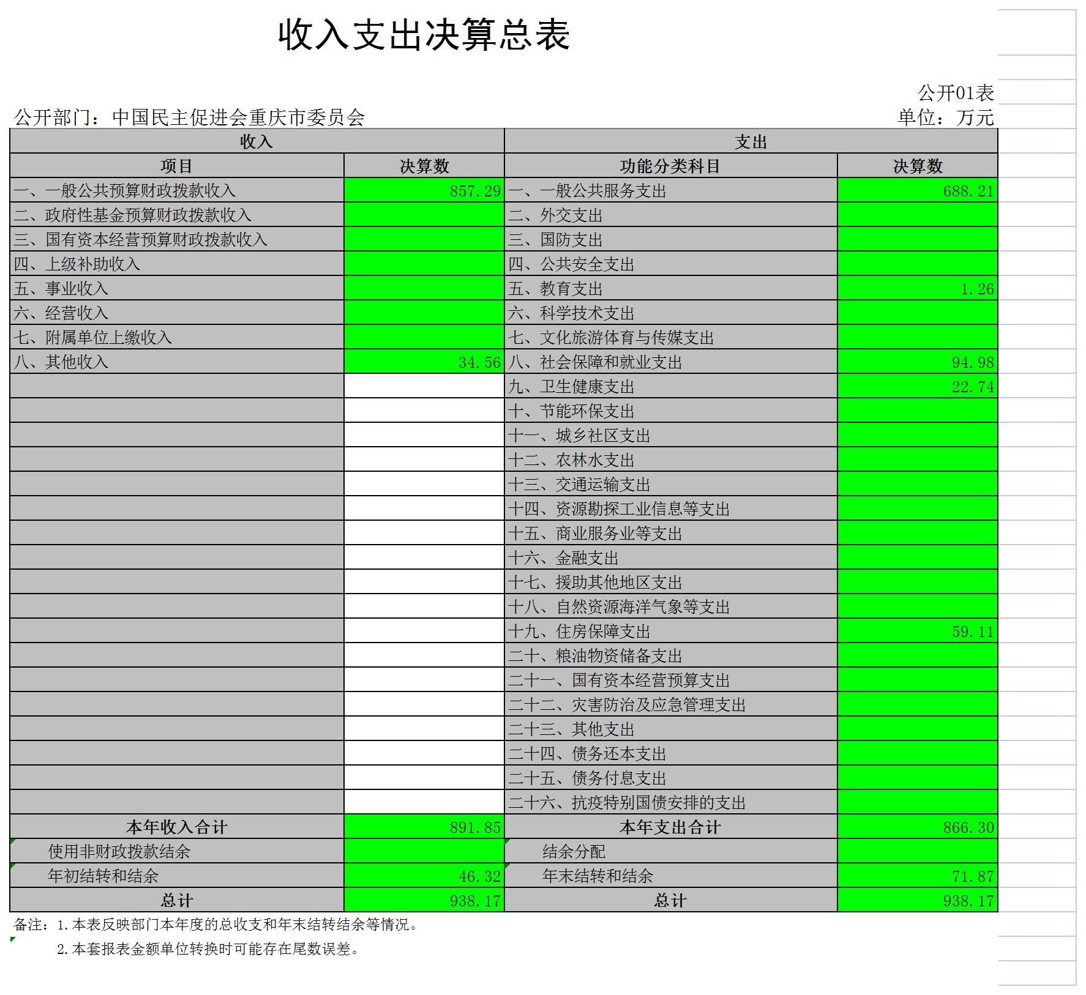Select cell 十八、自然资源海洋气象等支出

coord(671,606)
